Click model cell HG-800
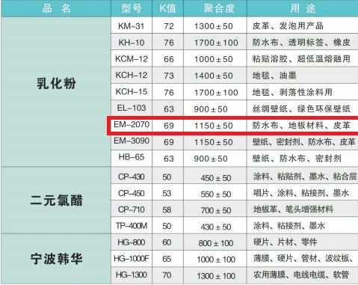358x285 pixels. click(132, 242)
